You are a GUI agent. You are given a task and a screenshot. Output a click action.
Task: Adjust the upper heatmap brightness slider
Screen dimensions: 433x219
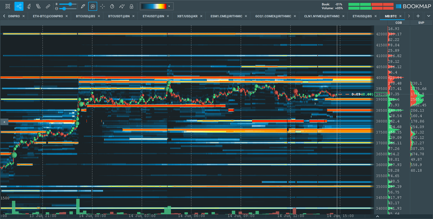point(68,4)
